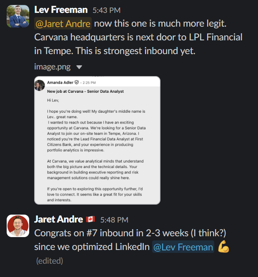Click Jaret's 'Congrats on #7 inbound' message text
Screen dimensions: 258x277
pos(130,240)
